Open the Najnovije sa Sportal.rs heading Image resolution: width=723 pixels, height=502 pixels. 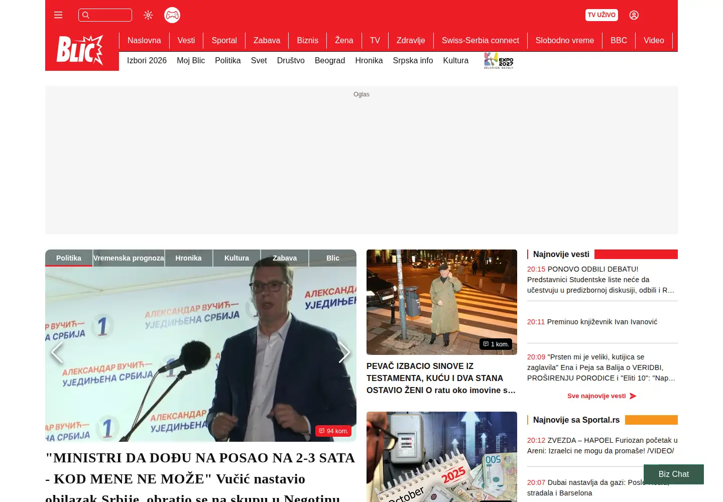pyautogui.click(x=576, y=420)
